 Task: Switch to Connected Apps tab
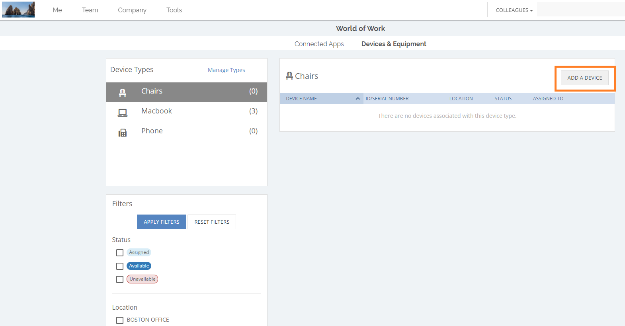point(319,44)
